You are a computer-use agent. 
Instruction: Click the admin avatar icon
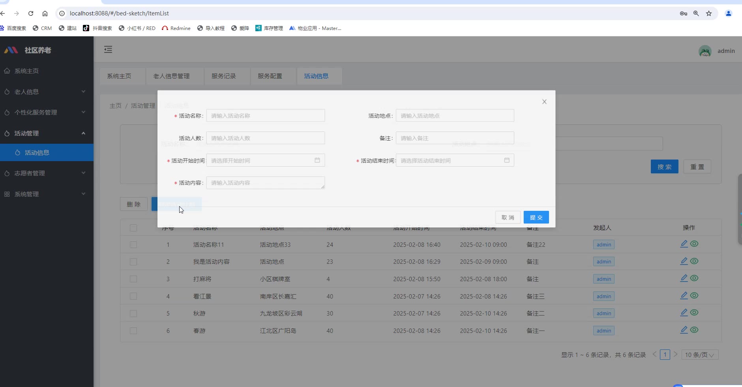pos(705,51)
